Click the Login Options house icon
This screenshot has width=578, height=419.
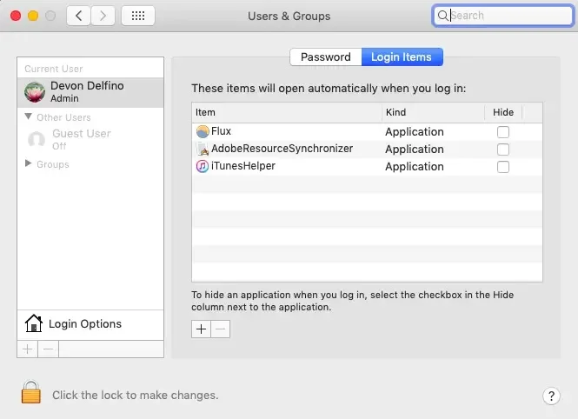click(x=34, y=324)
